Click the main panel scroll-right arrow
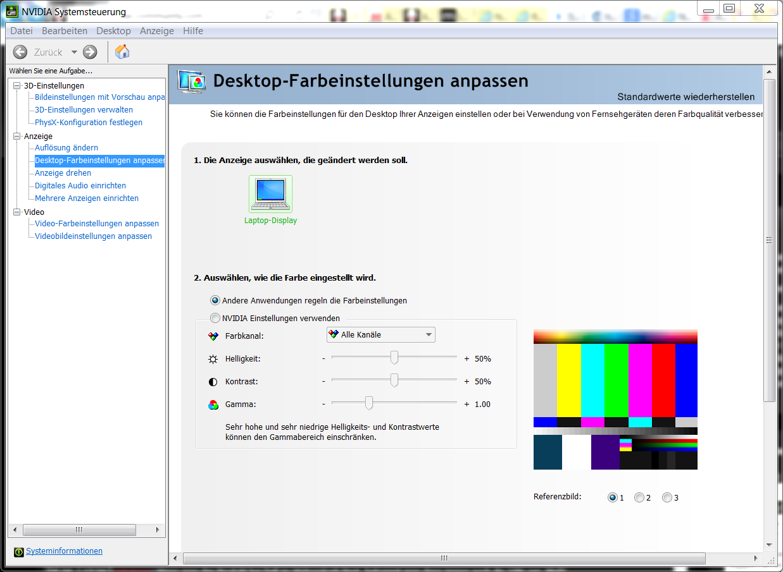Viewport: 783px width, 572px height. [x=756, y=559]
